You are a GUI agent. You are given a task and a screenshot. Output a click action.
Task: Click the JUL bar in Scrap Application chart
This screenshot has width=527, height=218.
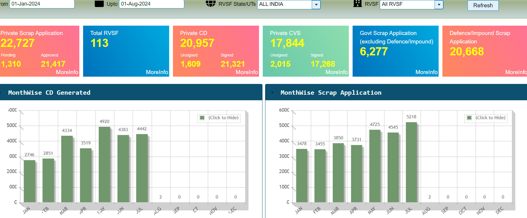coord(411,162)
